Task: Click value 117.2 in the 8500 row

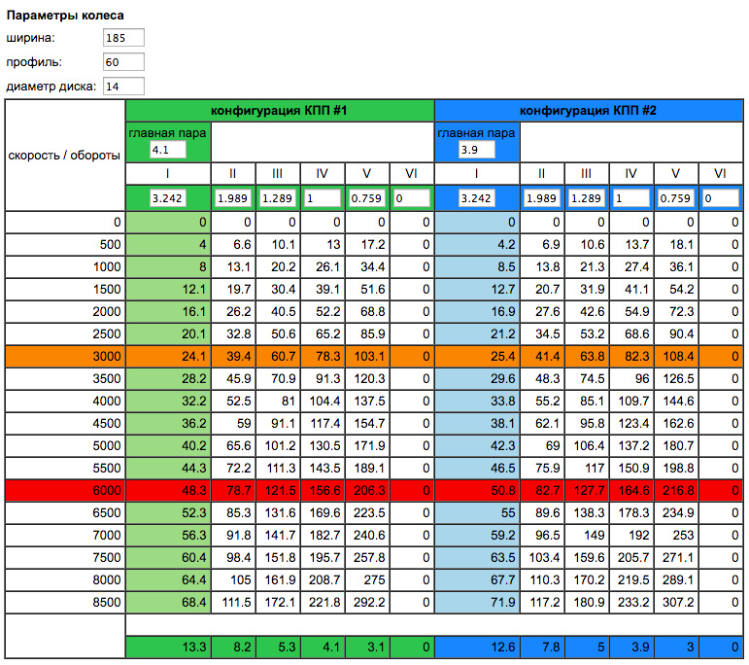Action: [545, 603]
